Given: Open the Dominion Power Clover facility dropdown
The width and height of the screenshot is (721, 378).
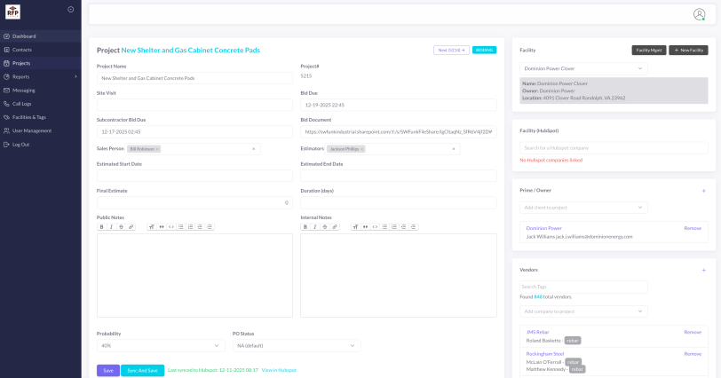Looking at the screenshot, I should (583, 68).
